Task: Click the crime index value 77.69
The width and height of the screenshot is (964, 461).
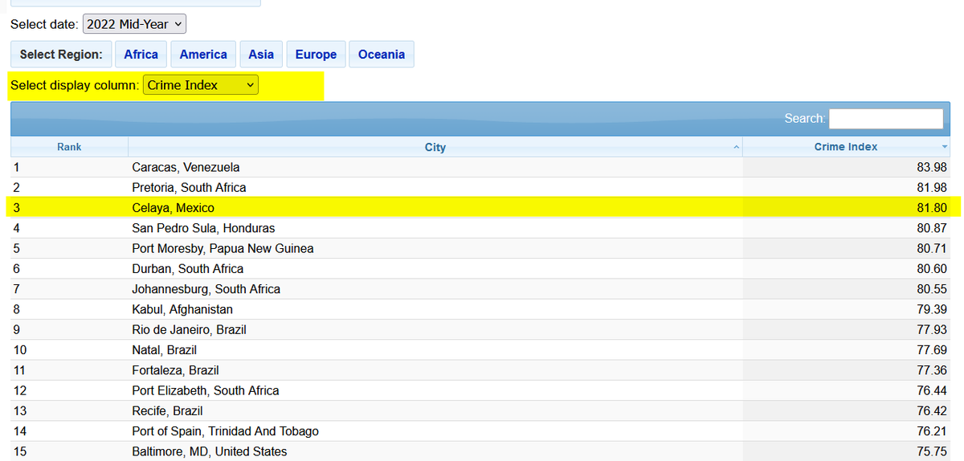Action: (931, 350)
